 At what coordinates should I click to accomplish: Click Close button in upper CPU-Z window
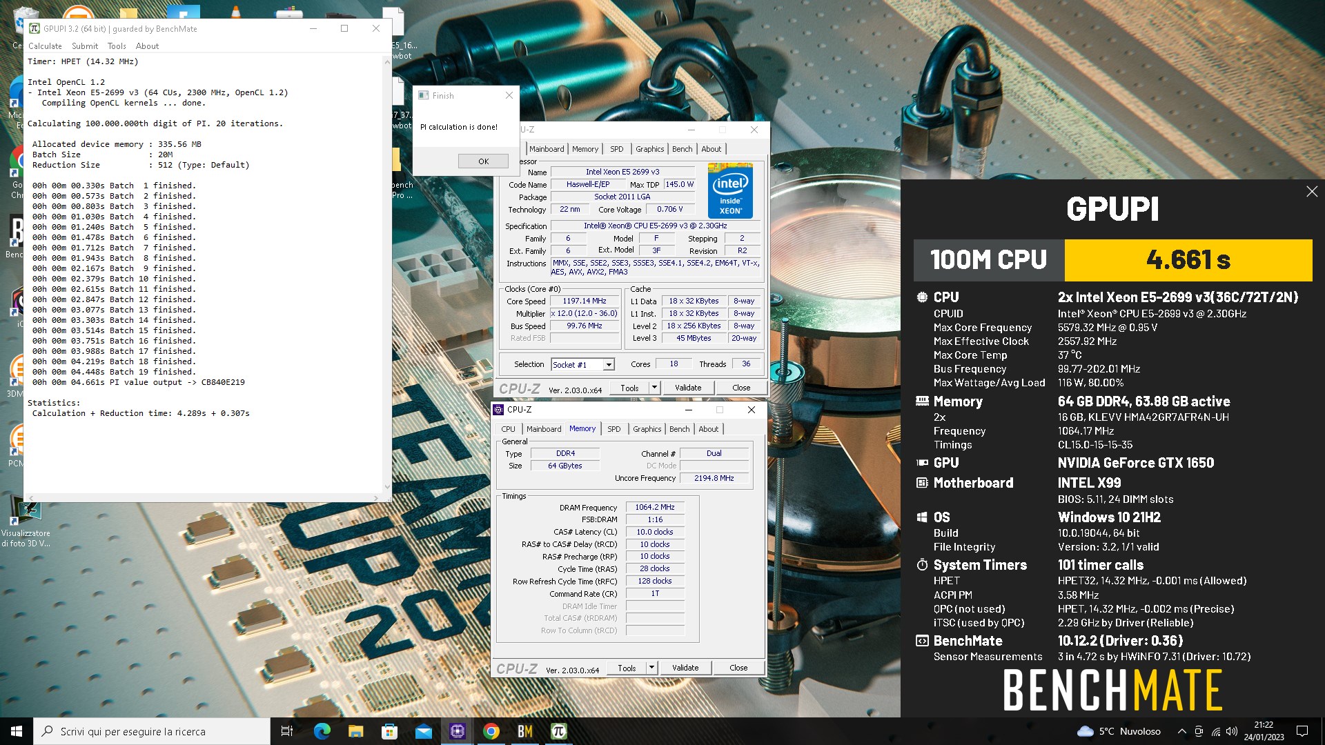click(x=741, y=388)
